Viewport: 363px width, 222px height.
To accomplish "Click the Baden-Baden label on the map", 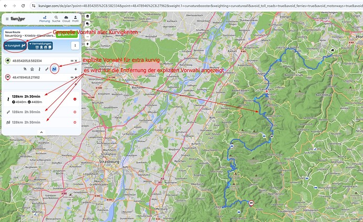I will pos(240,90).
